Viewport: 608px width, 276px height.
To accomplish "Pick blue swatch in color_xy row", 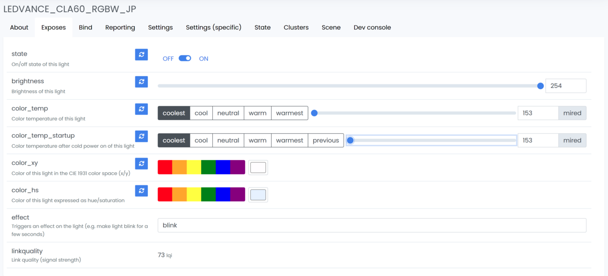I will click(x=223, y=167).
